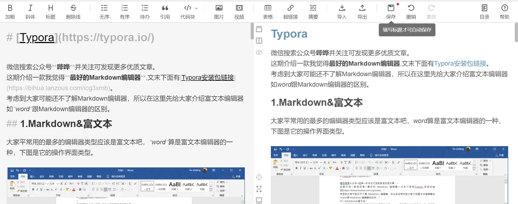This screenshot has width=518, height=204.
Task: Insert a blockquote with 引用
Action: 165,12
